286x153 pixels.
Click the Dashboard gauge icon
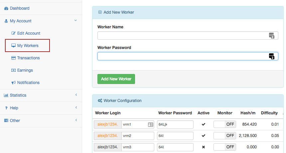[6, 8]
